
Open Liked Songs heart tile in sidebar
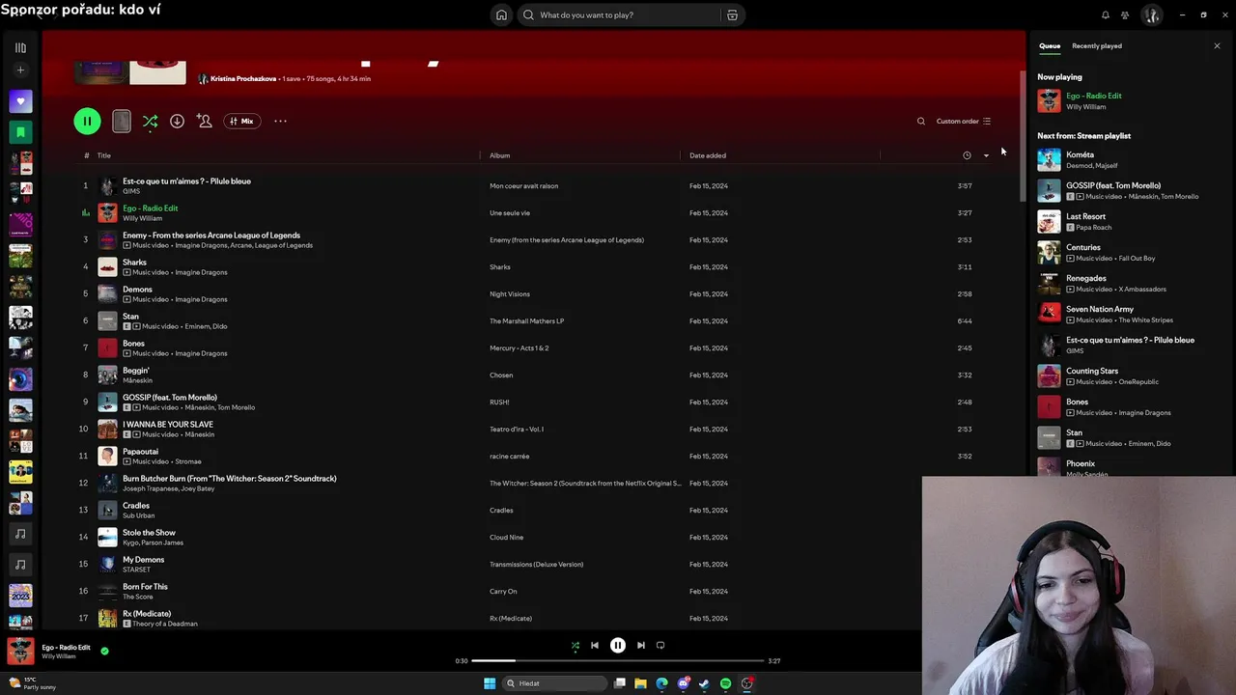(20, 101)
